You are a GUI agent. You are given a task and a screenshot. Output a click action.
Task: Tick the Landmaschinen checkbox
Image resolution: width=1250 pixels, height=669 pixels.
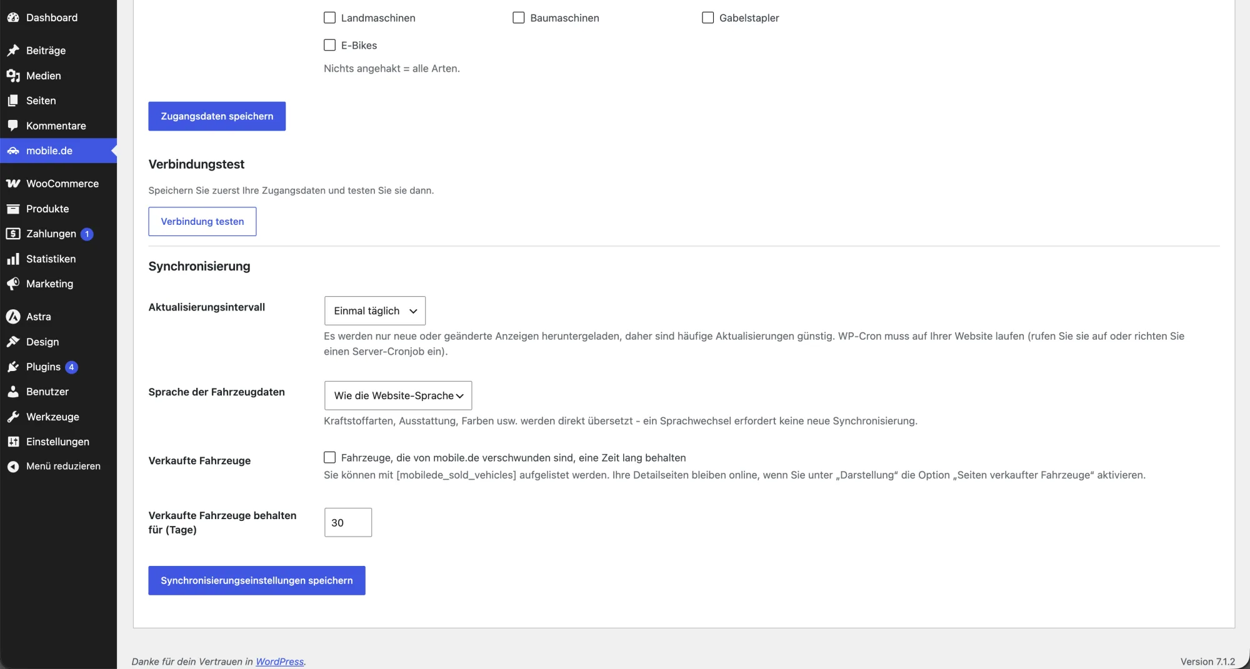[329, 17]
